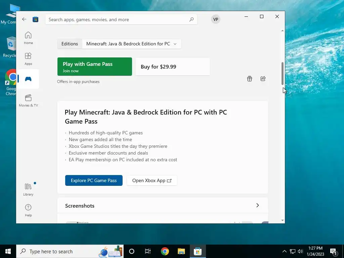Open Windows Start menu

pyautogui.click(x=8, y=251)
